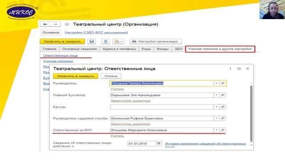Open the Руководитель record with open icon
Viewport: 285px width, 160px height.
pyautogui.click(x=223, y=83)
